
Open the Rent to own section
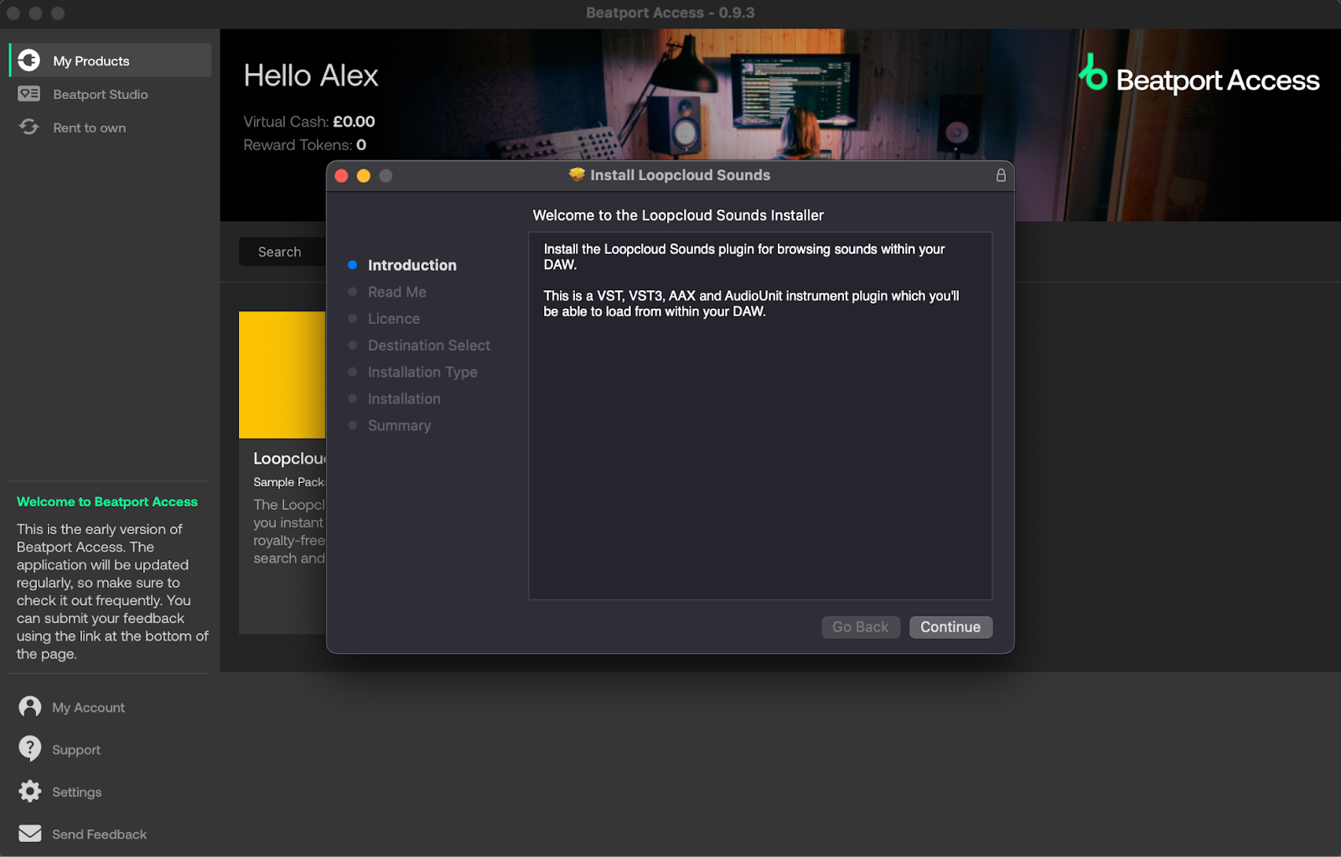pyautogui.click(x=90, y=128)
